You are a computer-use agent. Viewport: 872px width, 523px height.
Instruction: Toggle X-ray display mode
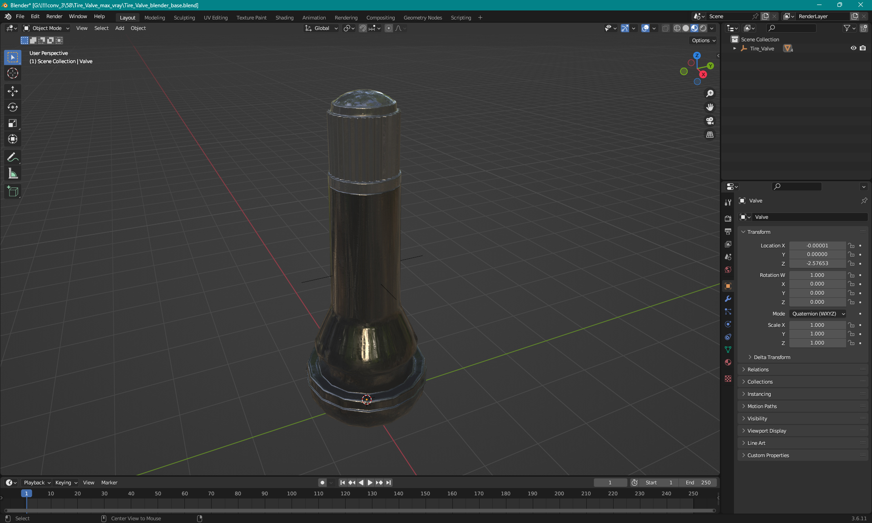[x=665, y=28]
